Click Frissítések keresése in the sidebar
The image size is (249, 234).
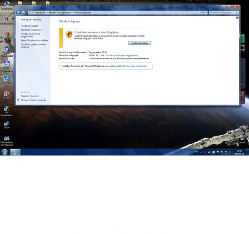(29, 26)
